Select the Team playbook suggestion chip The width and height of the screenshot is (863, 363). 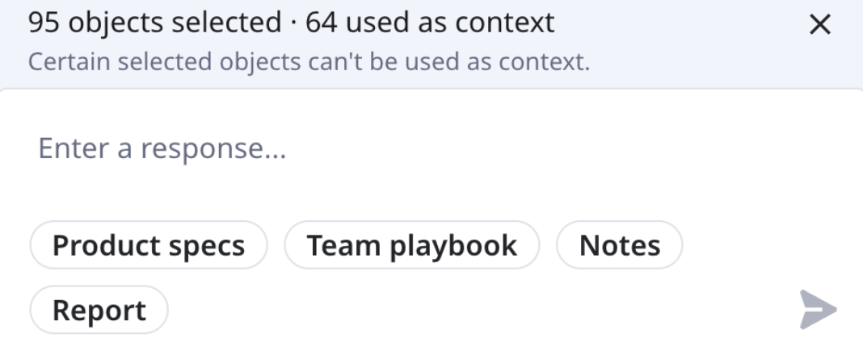click(x=411, y=245)
